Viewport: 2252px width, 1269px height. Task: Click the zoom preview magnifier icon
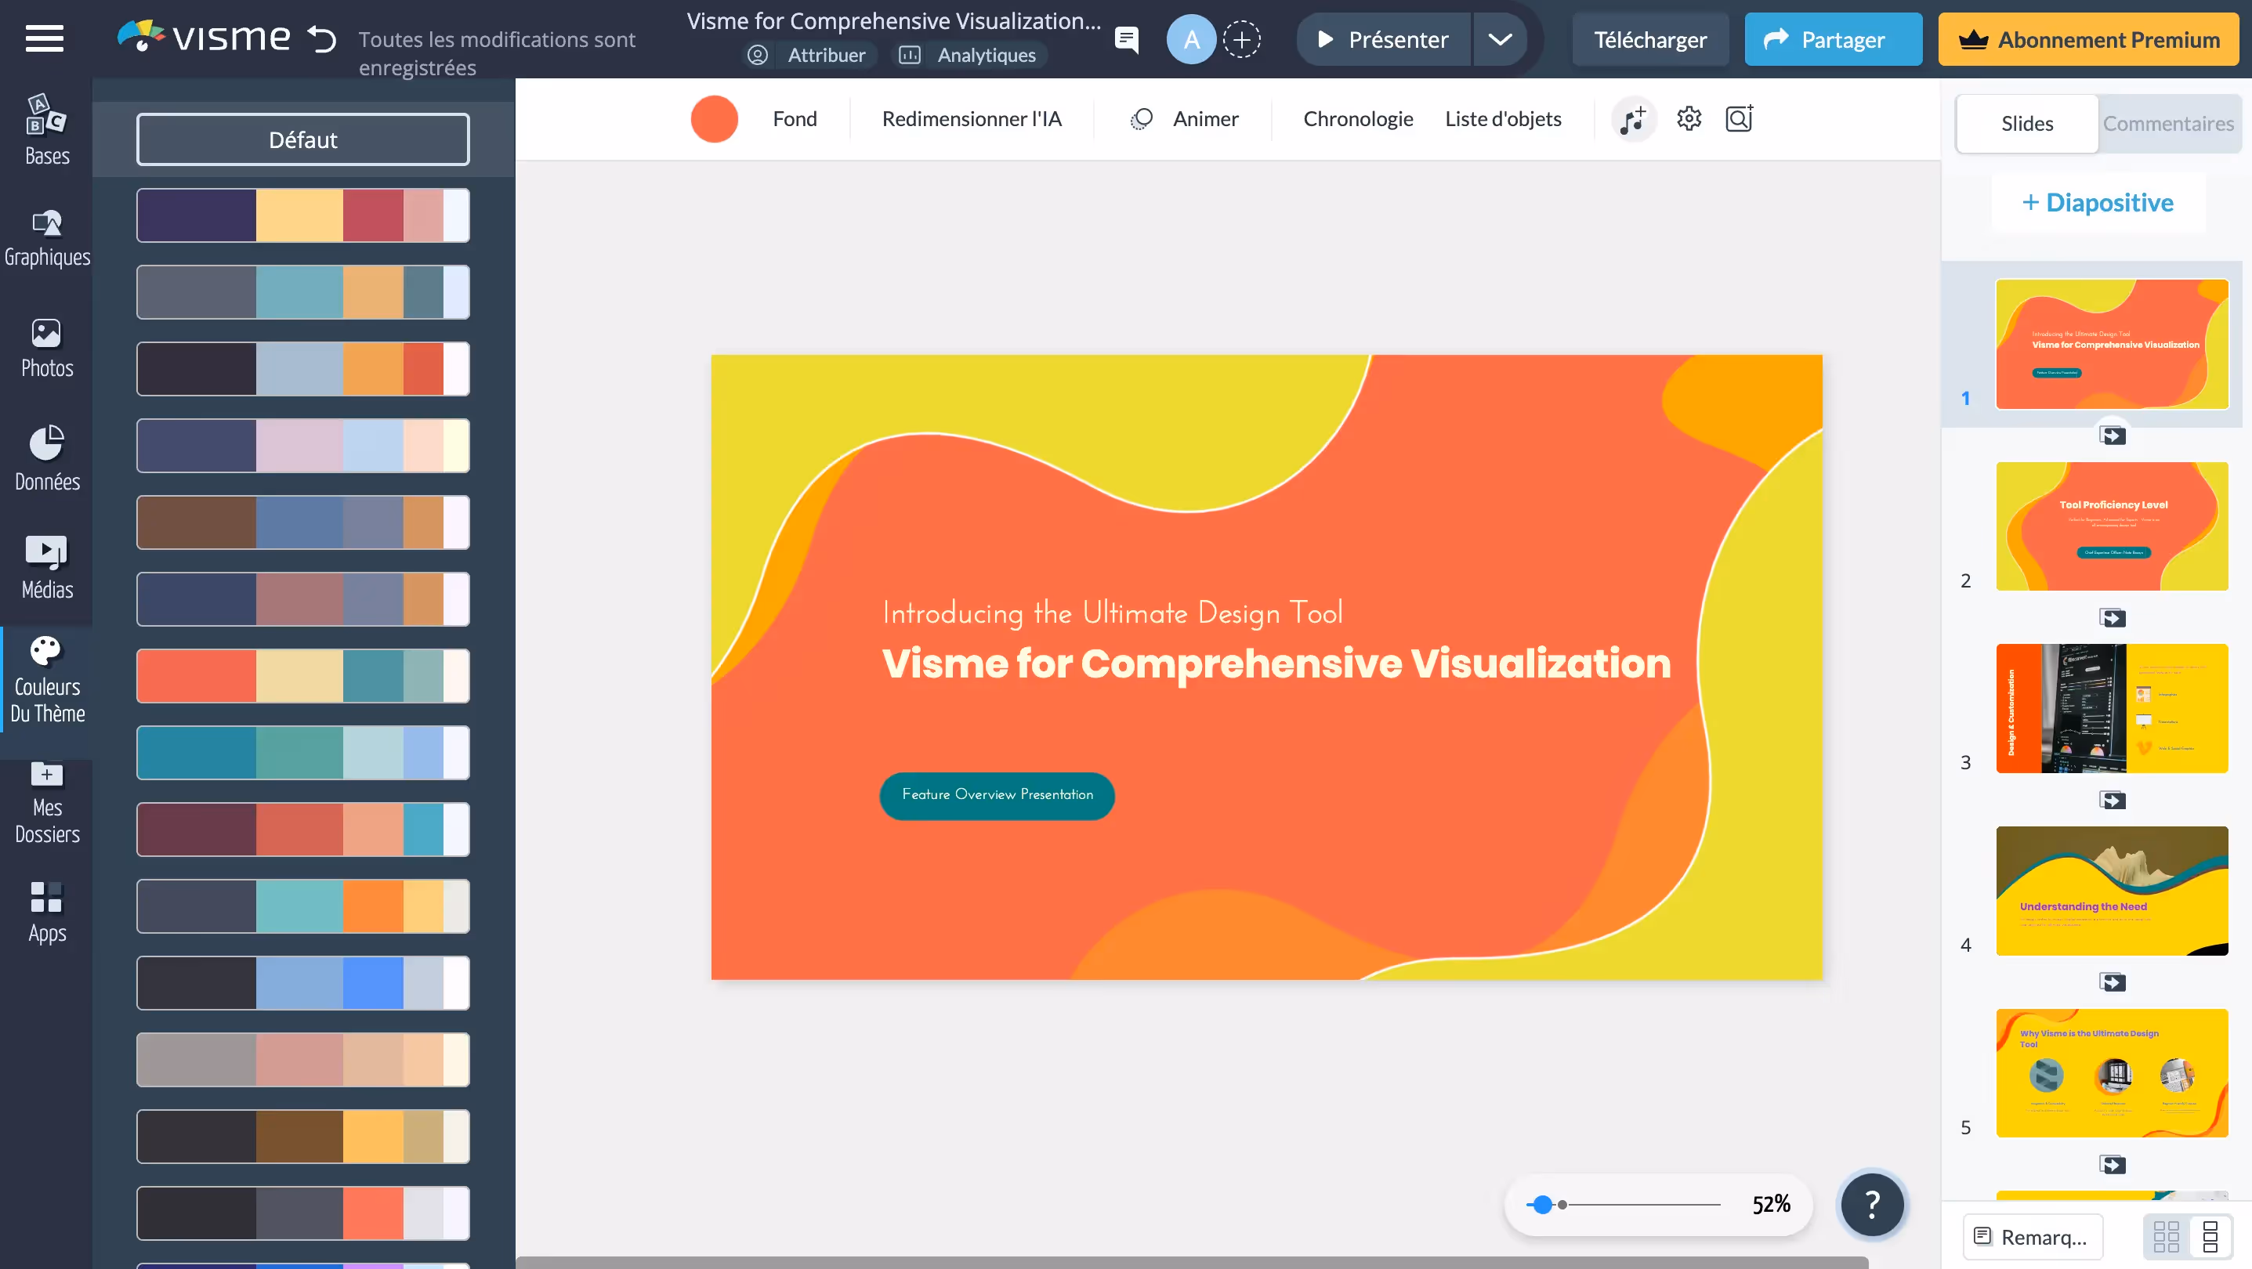pos(1740,118)
